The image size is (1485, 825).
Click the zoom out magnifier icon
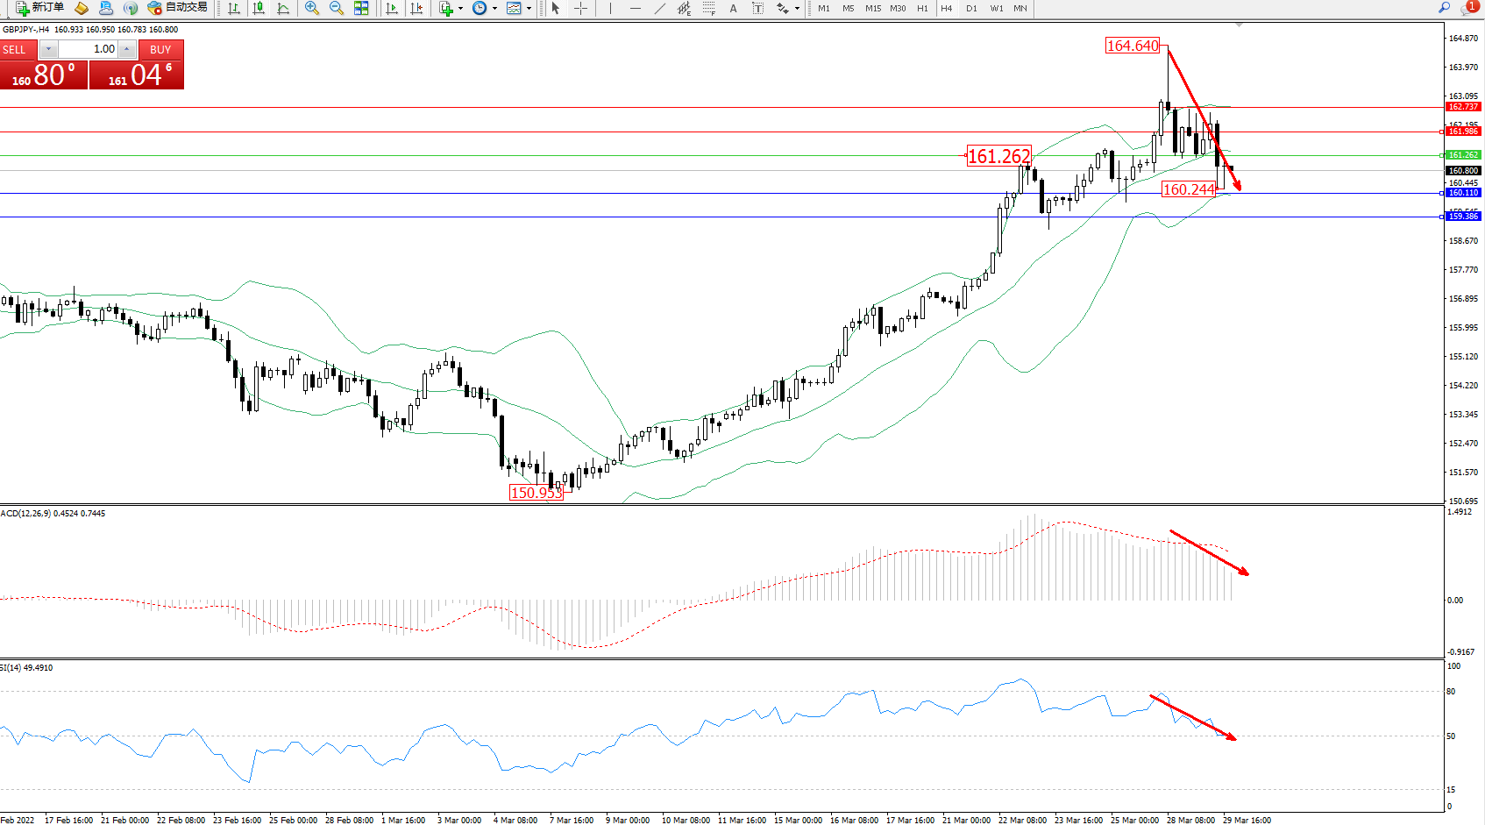(x=336, y=8)
